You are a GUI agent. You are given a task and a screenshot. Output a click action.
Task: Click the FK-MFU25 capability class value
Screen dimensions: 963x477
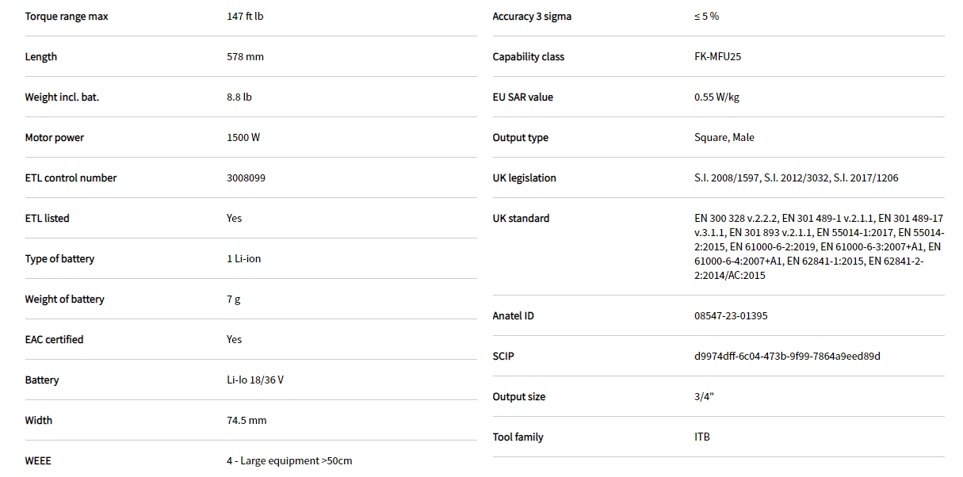(x=717, y=57)
